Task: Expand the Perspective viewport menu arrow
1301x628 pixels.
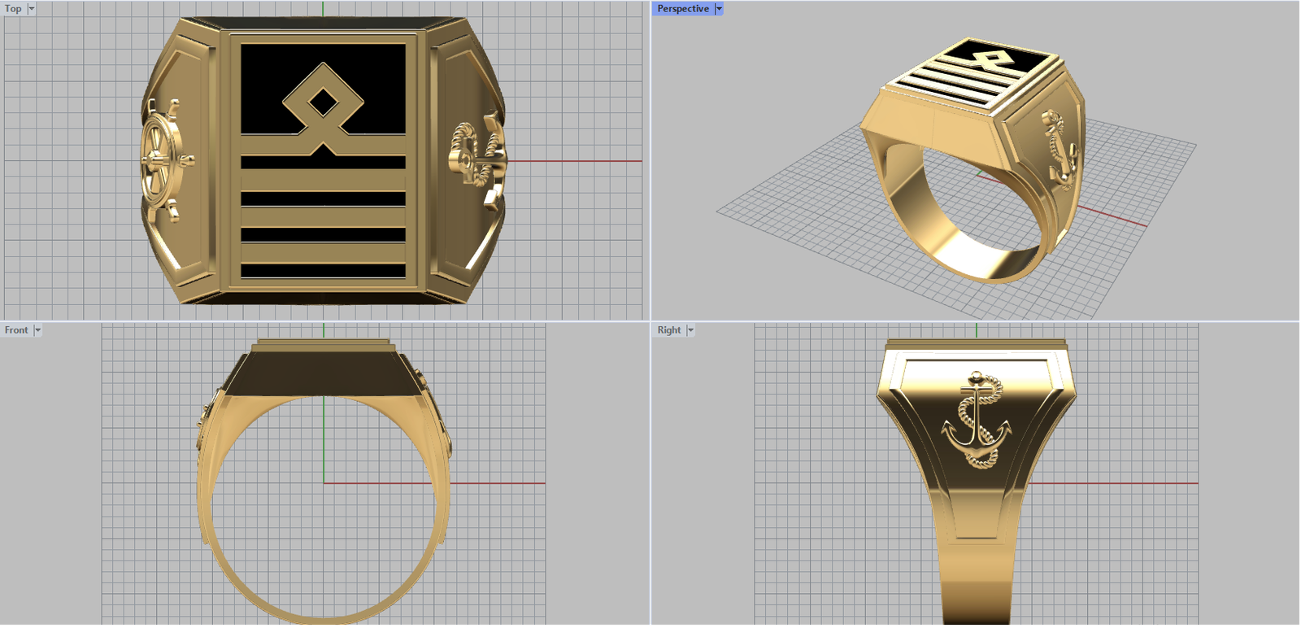Action: pyautogui.click(x=719, y=9)
